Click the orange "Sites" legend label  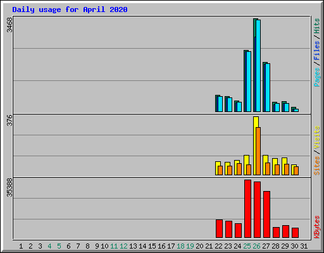coord(316,166)
